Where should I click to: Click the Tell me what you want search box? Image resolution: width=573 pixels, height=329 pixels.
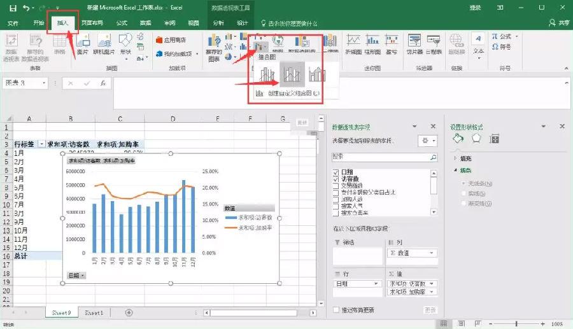(289, 24)
